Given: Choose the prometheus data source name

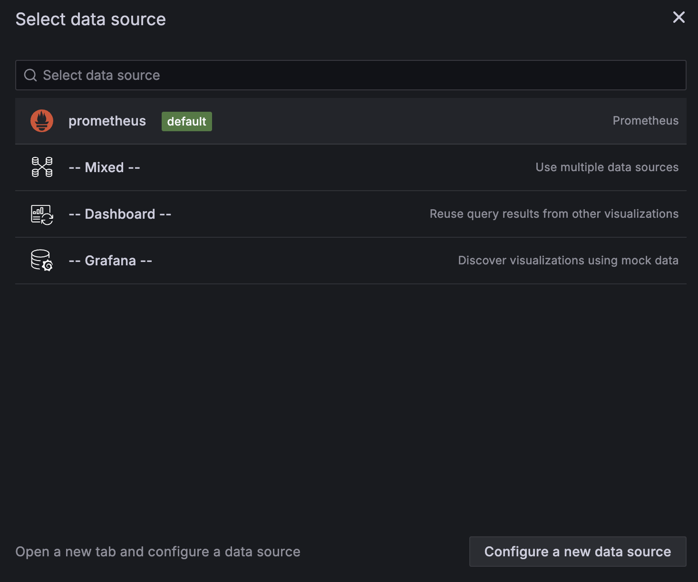Looking at the screenshot, I should tap(107, 121).
